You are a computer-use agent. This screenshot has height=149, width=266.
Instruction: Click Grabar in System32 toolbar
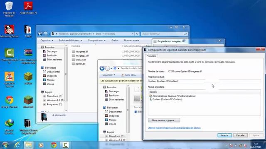[115, 41]
